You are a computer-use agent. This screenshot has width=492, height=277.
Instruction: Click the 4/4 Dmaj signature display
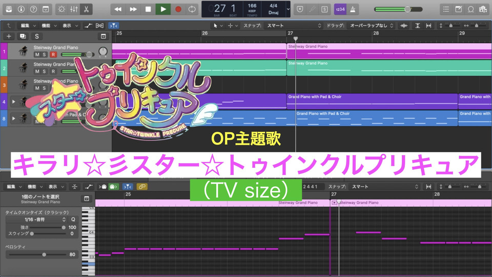click(x=273, y=9)
